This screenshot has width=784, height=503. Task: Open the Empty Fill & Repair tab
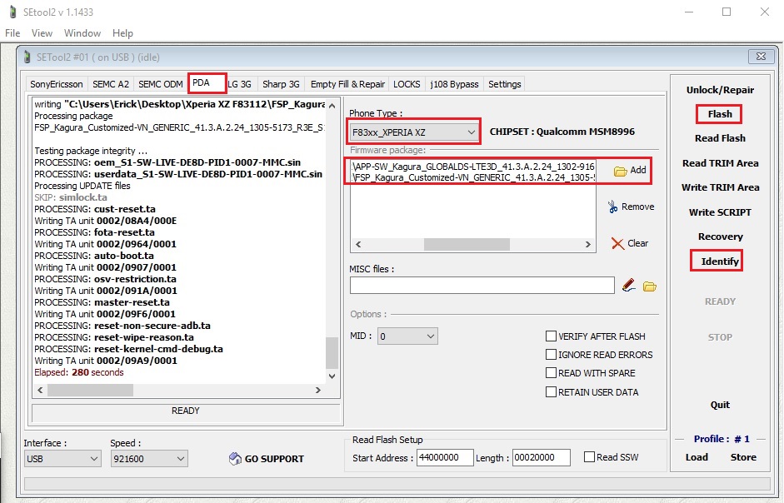click(347, 84)
